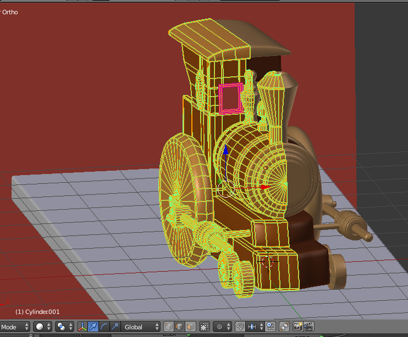The width and height of the screenshot is (408, 337).
Task: Toggle limit selection to visible
Action: (x=204, y=327)
